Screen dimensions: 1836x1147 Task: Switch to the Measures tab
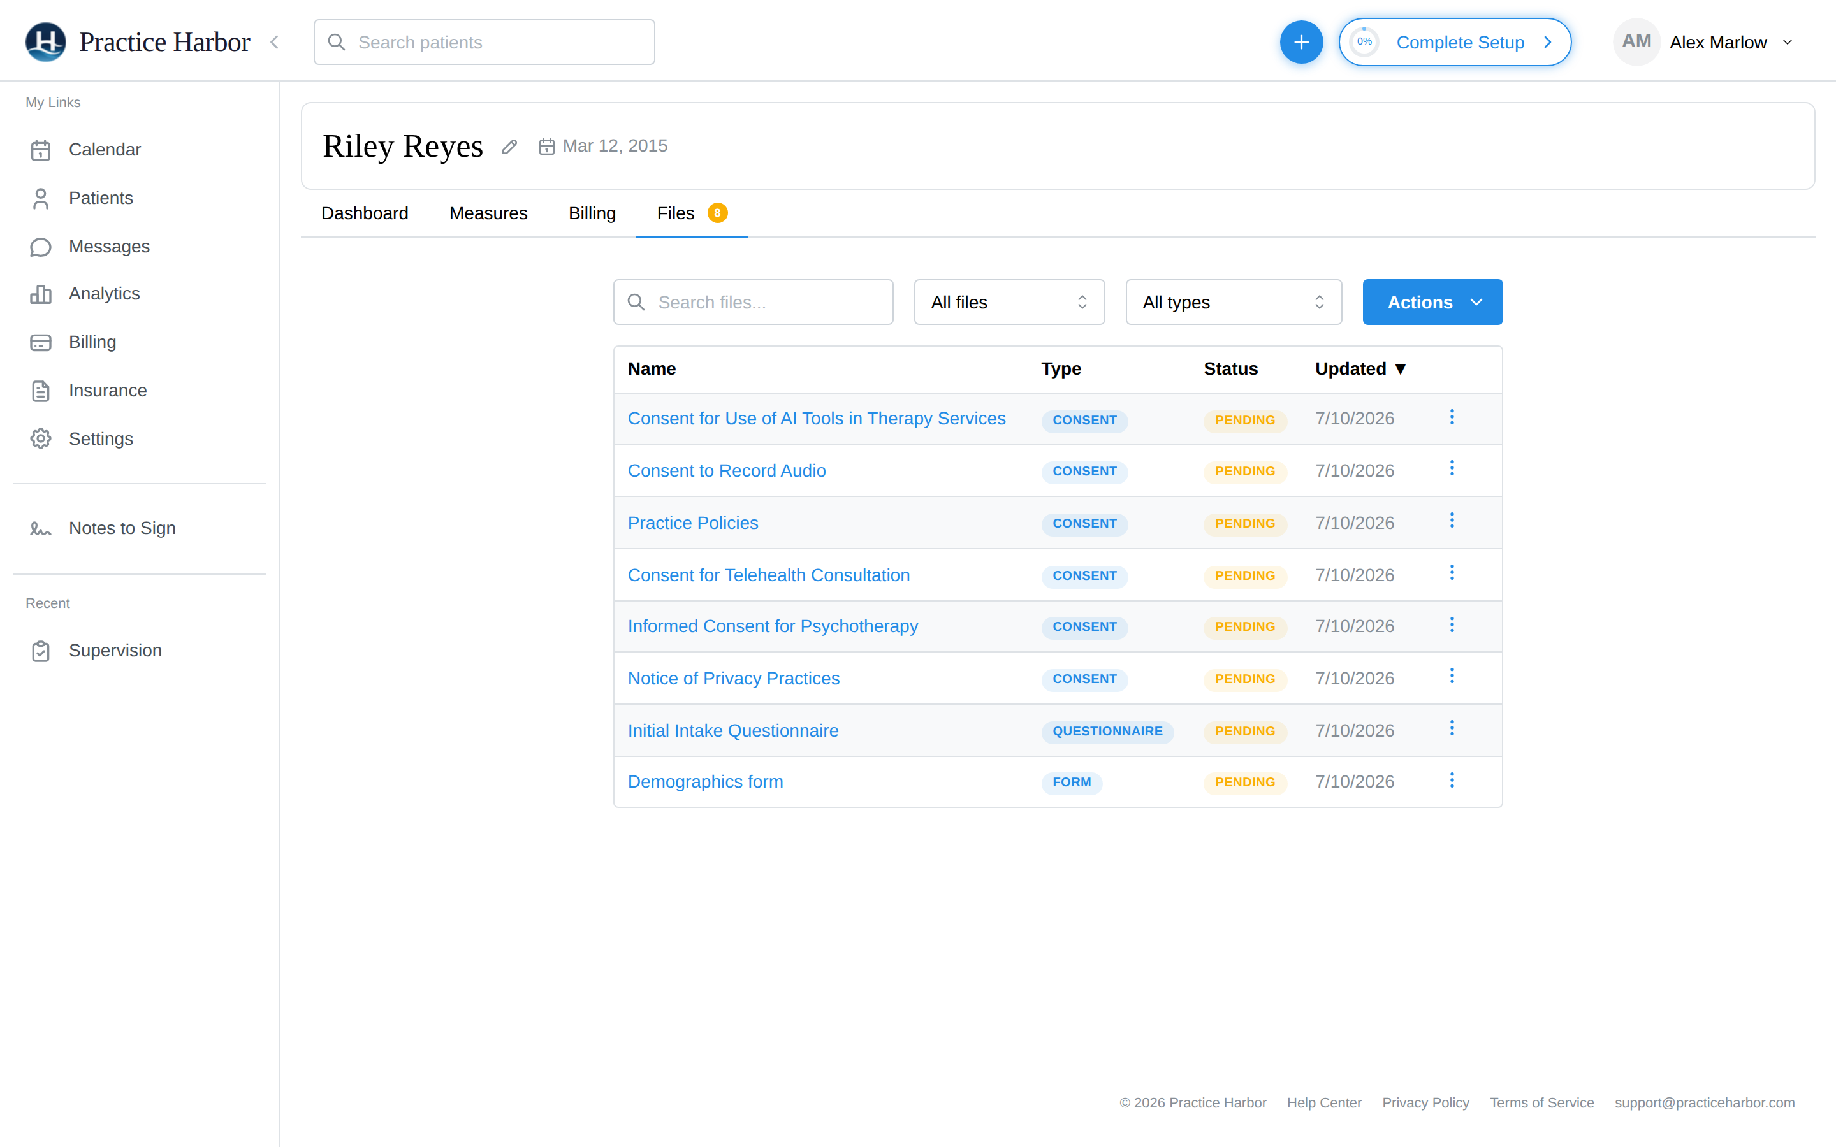click(488, 213)
